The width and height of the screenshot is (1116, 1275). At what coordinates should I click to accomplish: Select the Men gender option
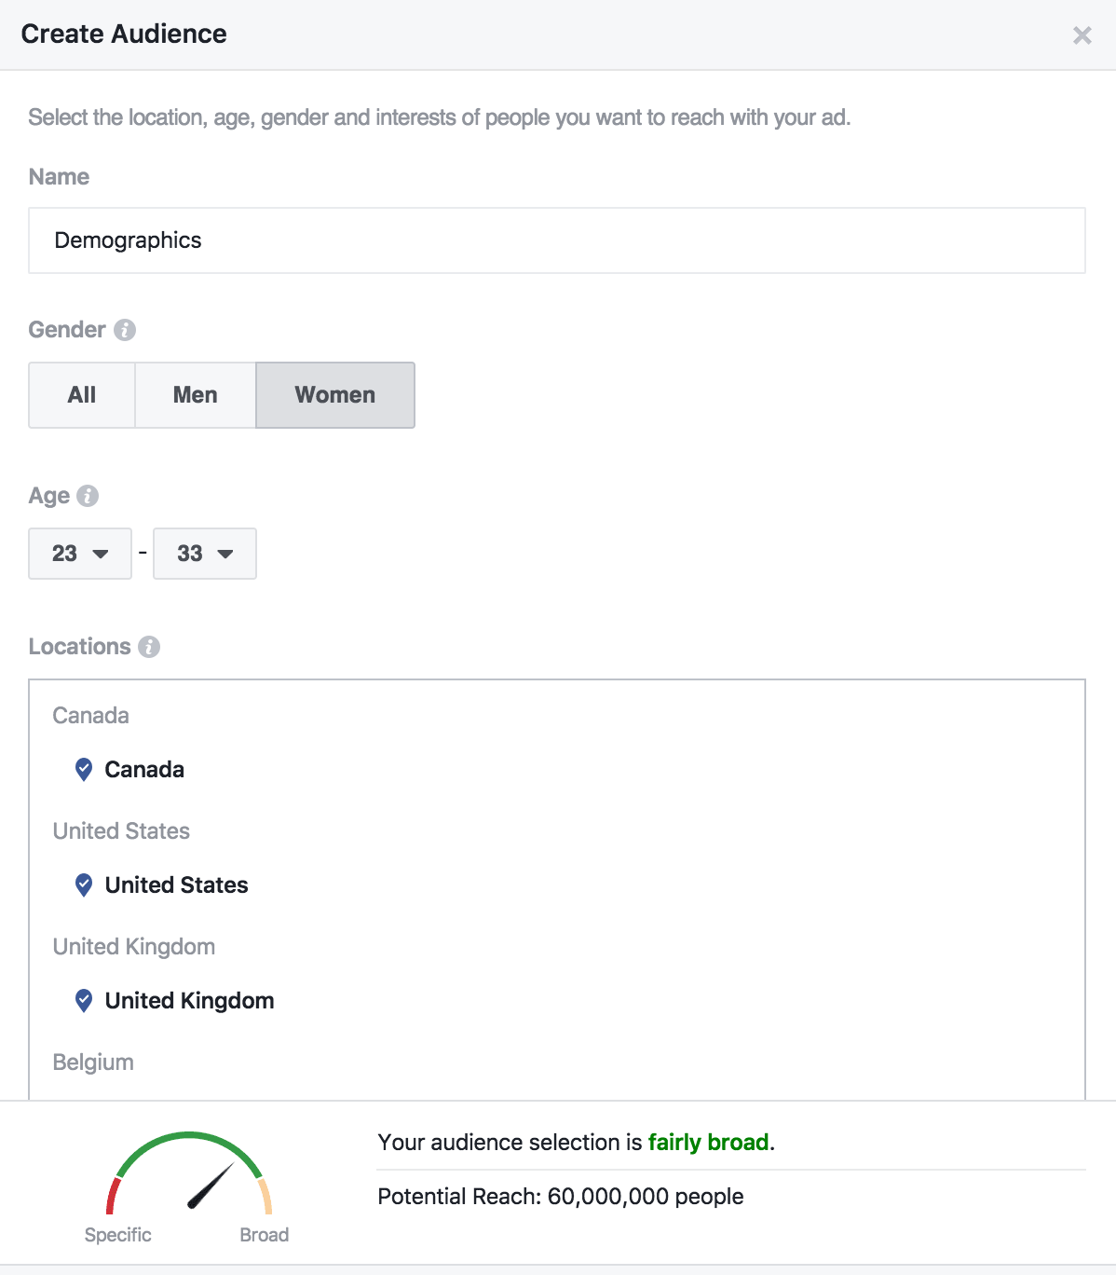196,395
